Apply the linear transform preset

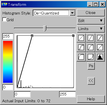click(x=81, y=38)
